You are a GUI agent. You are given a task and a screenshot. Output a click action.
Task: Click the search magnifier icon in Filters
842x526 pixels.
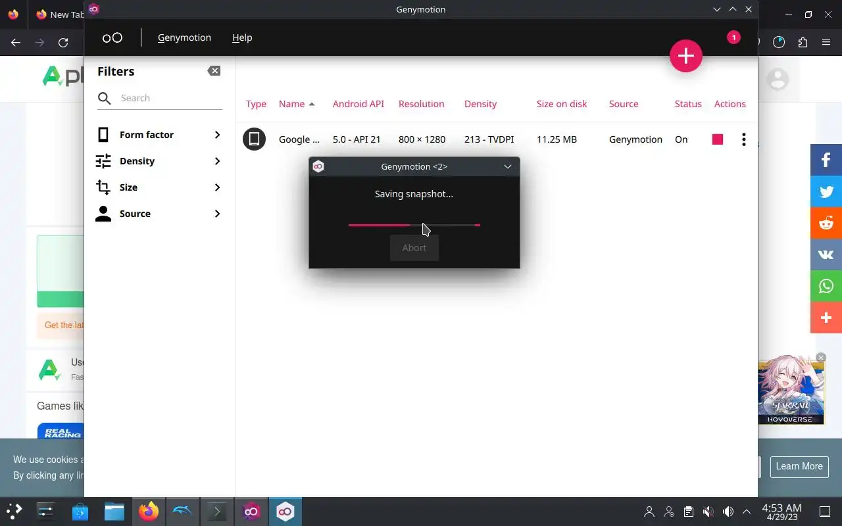105,99
